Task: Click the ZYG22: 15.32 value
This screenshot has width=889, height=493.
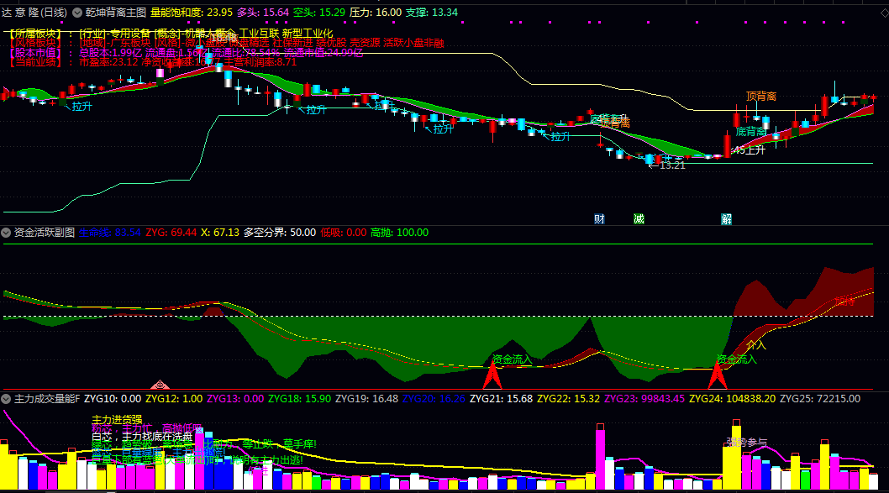Action: pyautogui.click(x=568, y=399)
